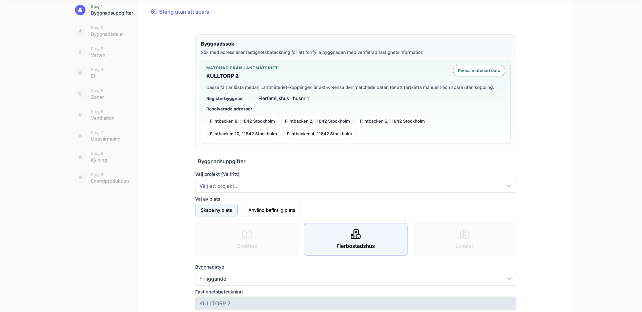
Task: Open the El step label
Action: click(93, 76)
